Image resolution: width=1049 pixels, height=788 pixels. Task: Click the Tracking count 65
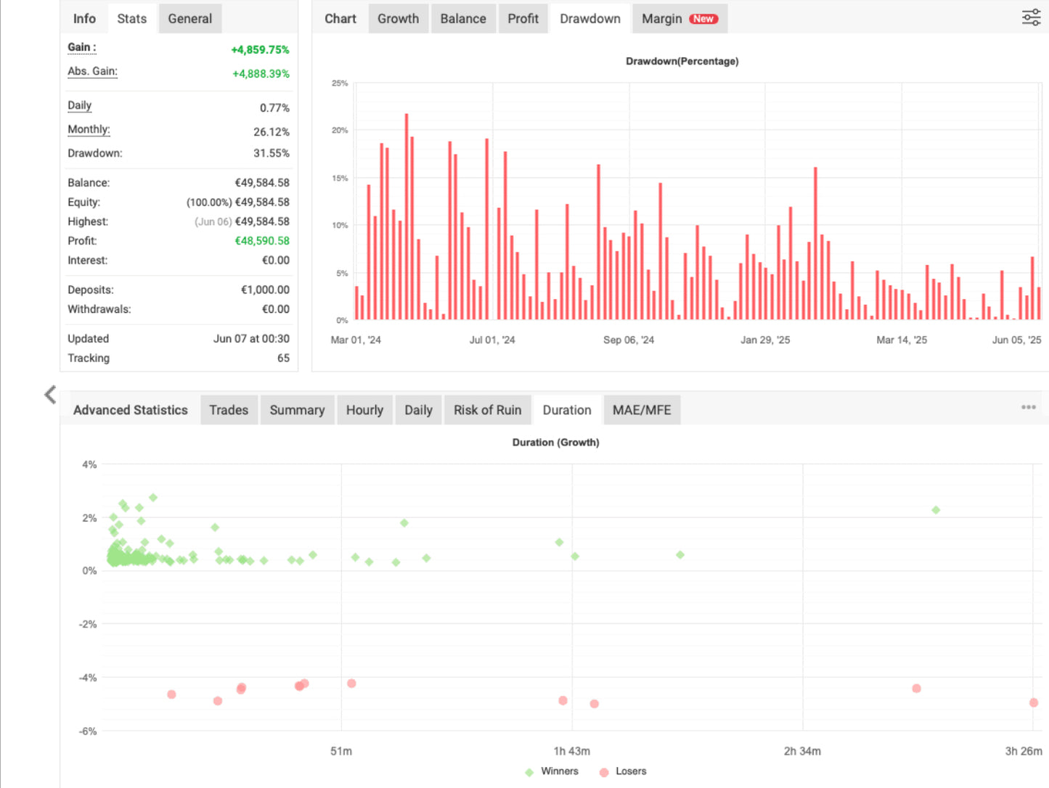pos(283,358)
